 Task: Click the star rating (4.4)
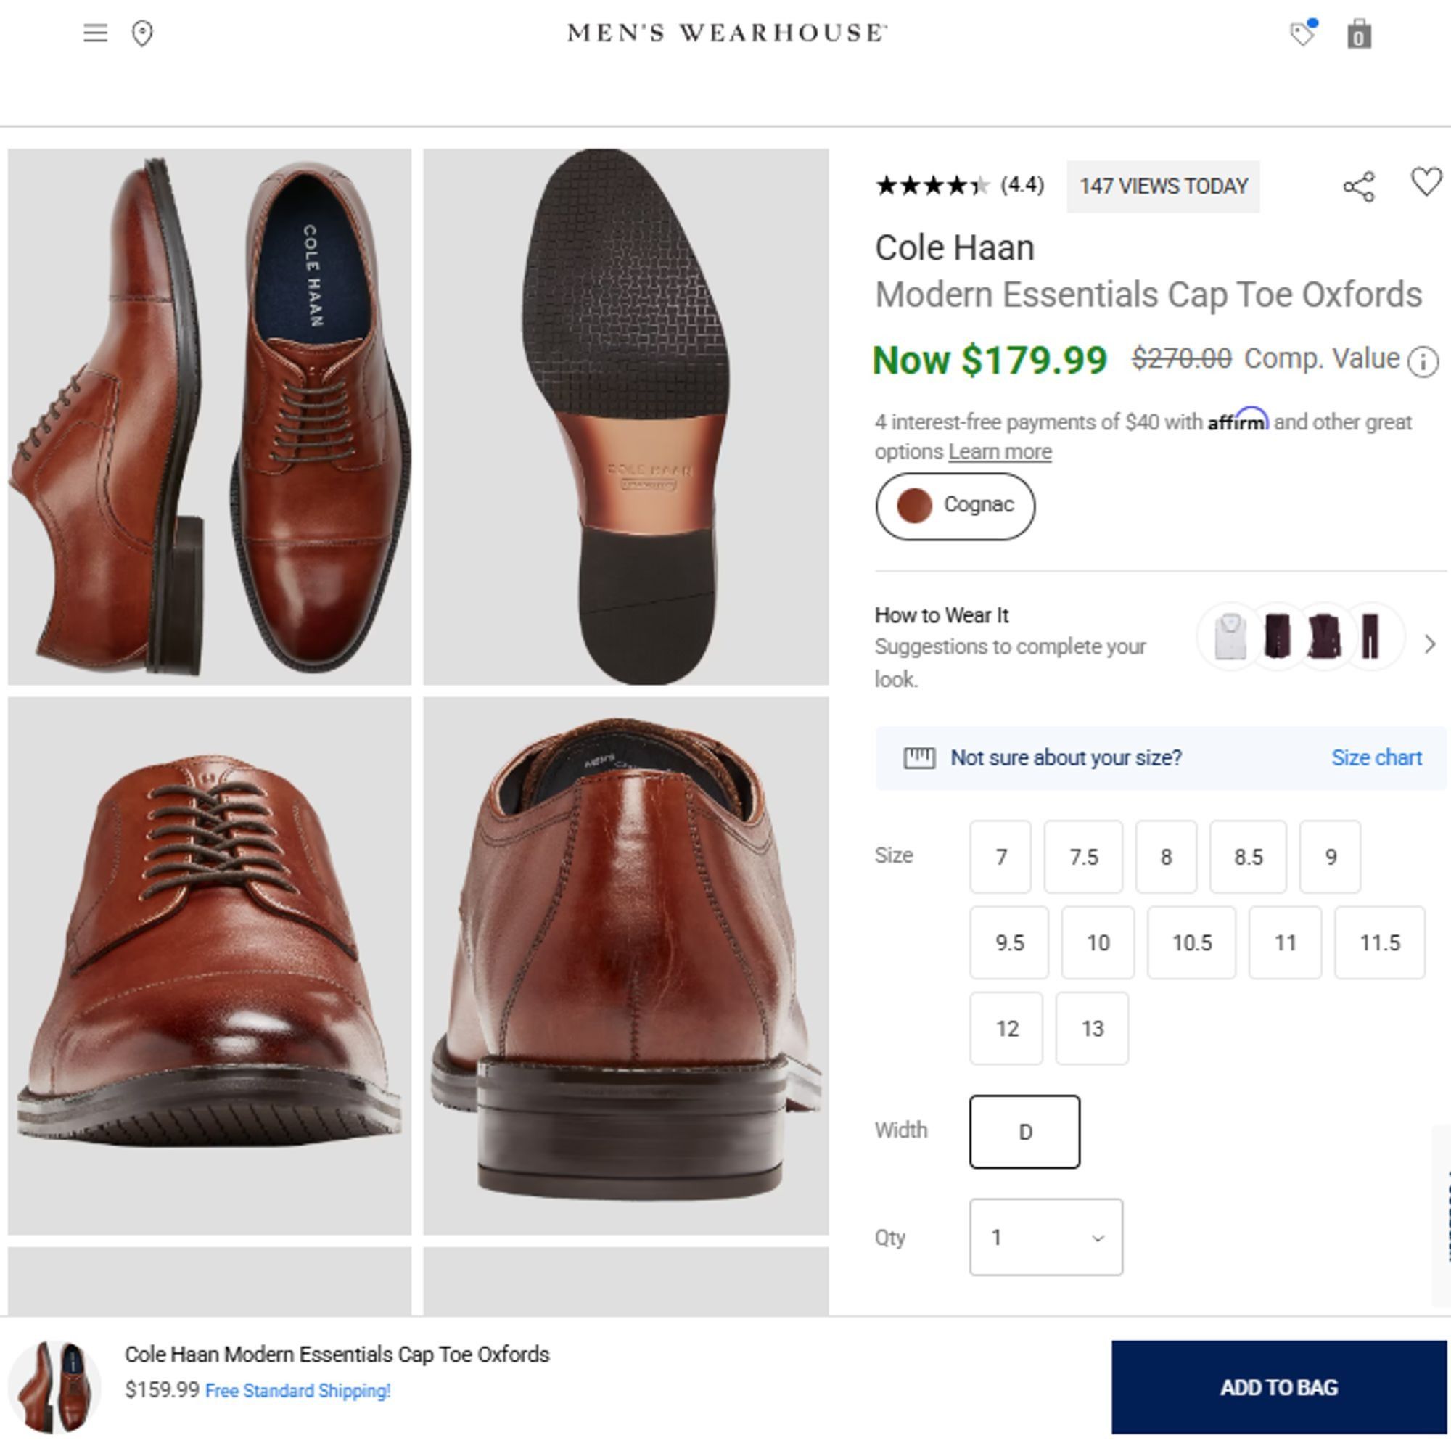point(960,186)
